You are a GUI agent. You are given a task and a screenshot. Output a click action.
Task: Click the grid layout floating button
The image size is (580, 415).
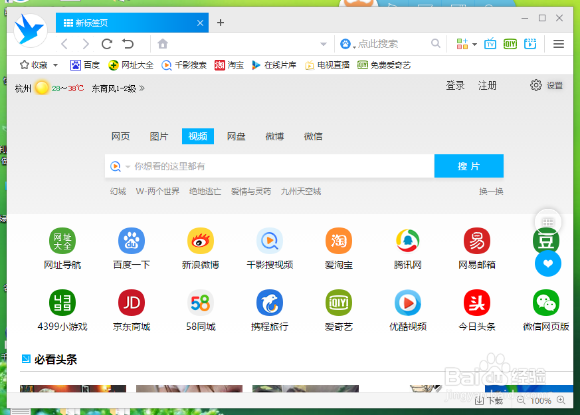tap(548, 222)
